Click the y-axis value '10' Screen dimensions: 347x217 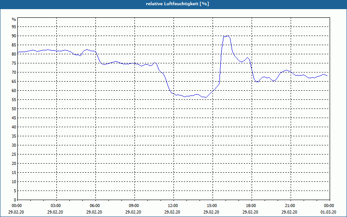pyautogui.click(x=14, y=182)
